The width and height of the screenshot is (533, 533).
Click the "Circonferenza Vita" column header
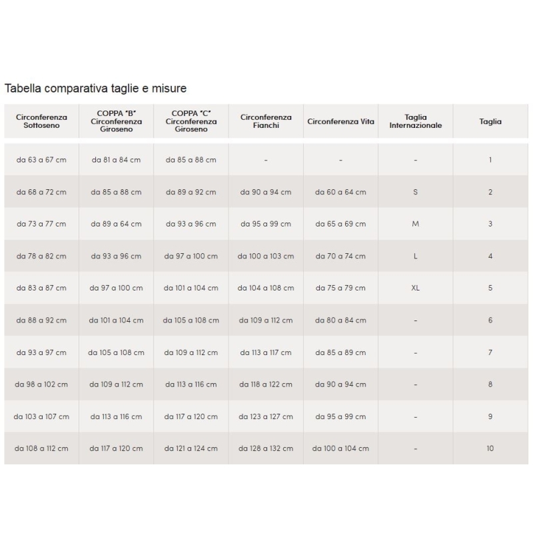pyautogui.click(x=340, y=122)
